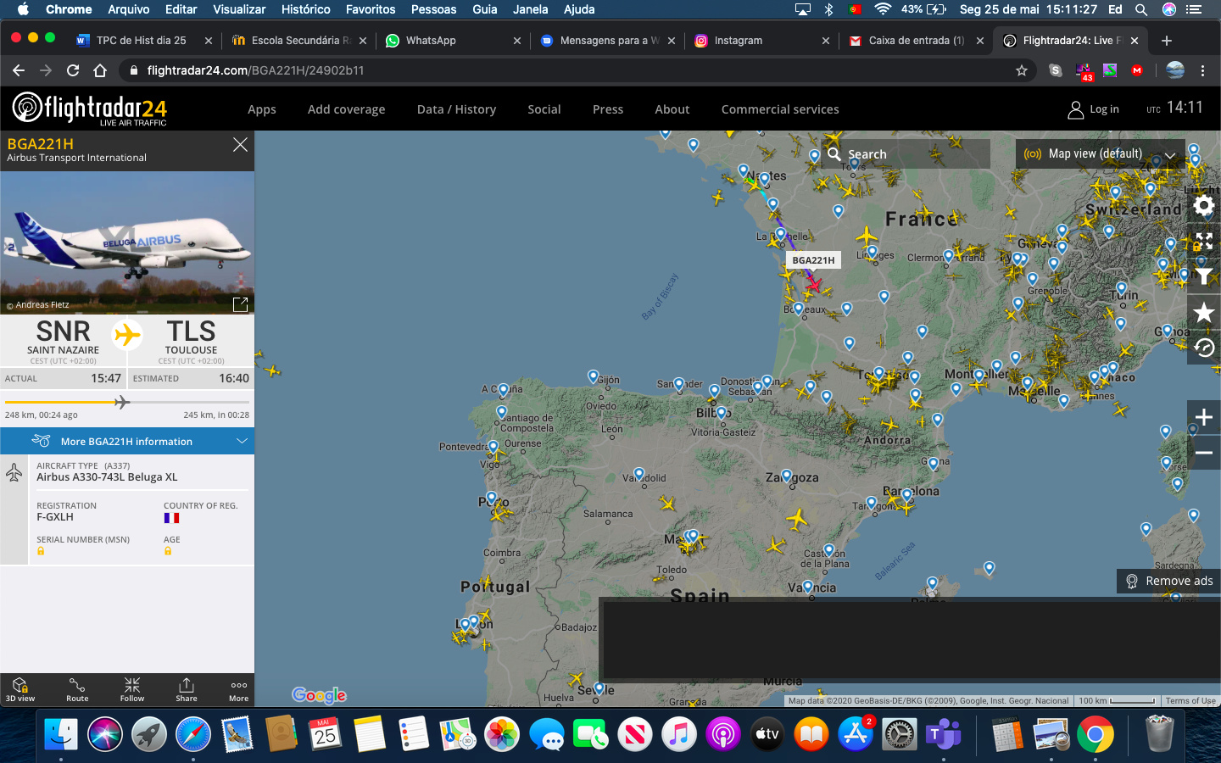Click Log in on Flightradar24
Screen dimensions: 1221x763
pos(1094,109)
